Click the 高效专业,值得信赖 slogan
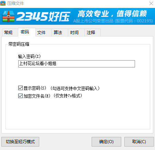The width and height of the screenshot is (155, 150). click(112, 13)
